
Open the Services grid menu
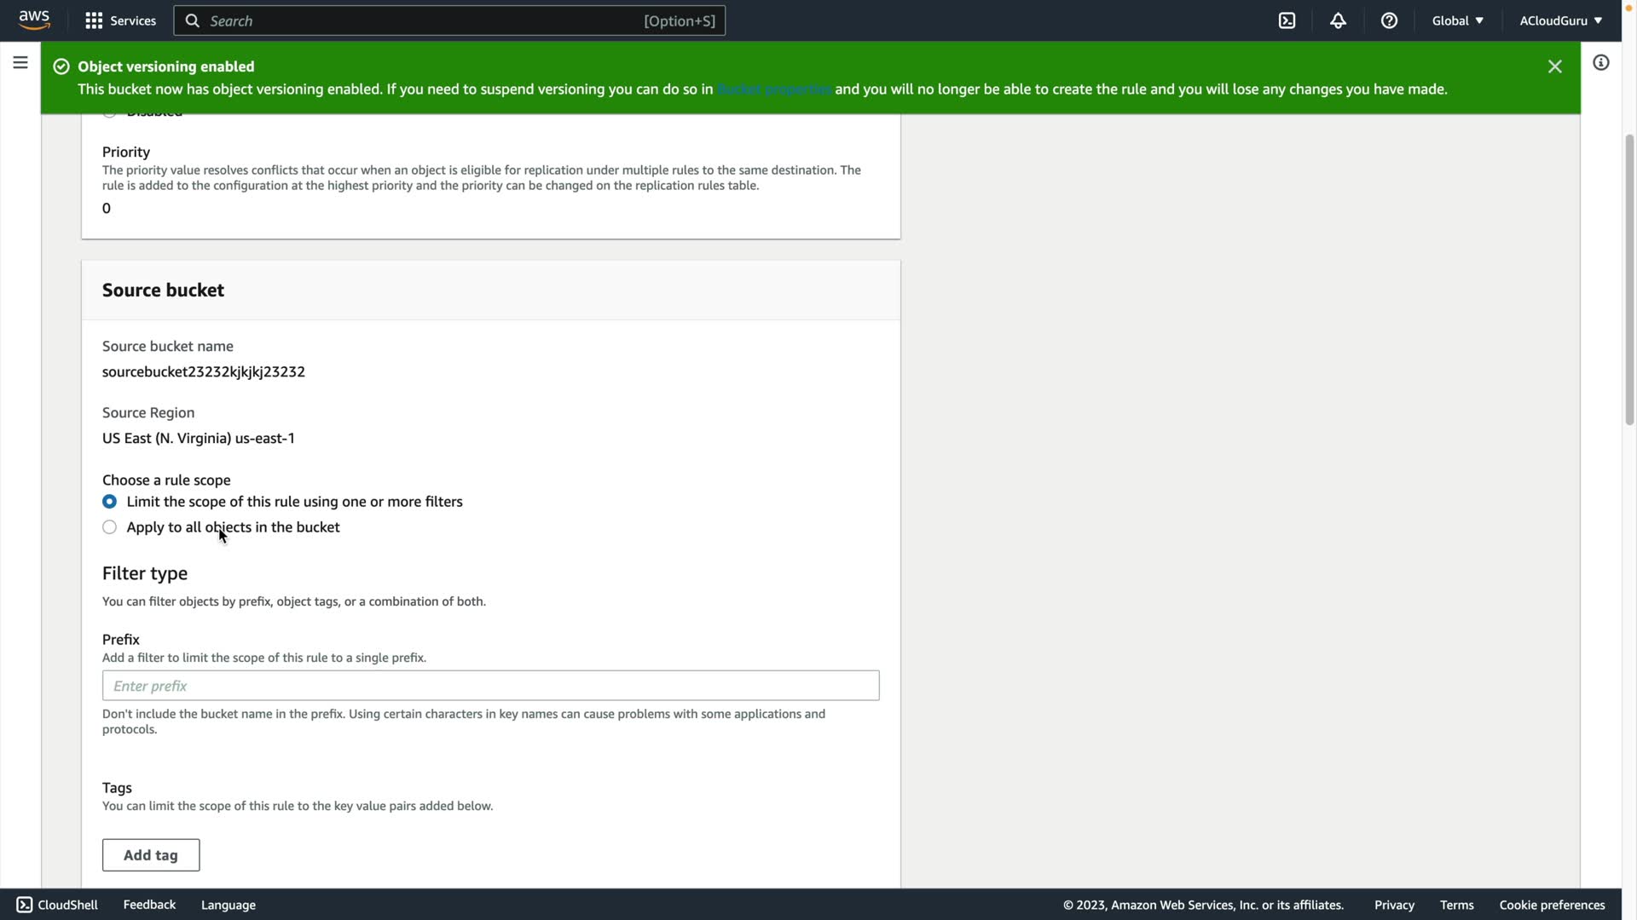tap(120, 20)
